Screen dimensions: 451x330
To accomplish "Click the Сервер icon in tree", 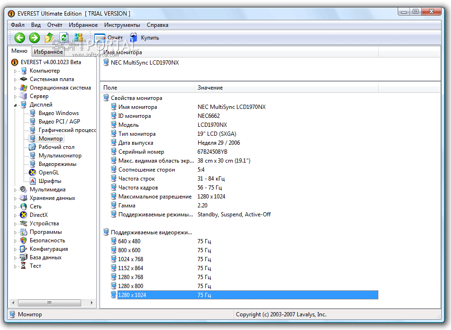I will [x=24, y=96].
